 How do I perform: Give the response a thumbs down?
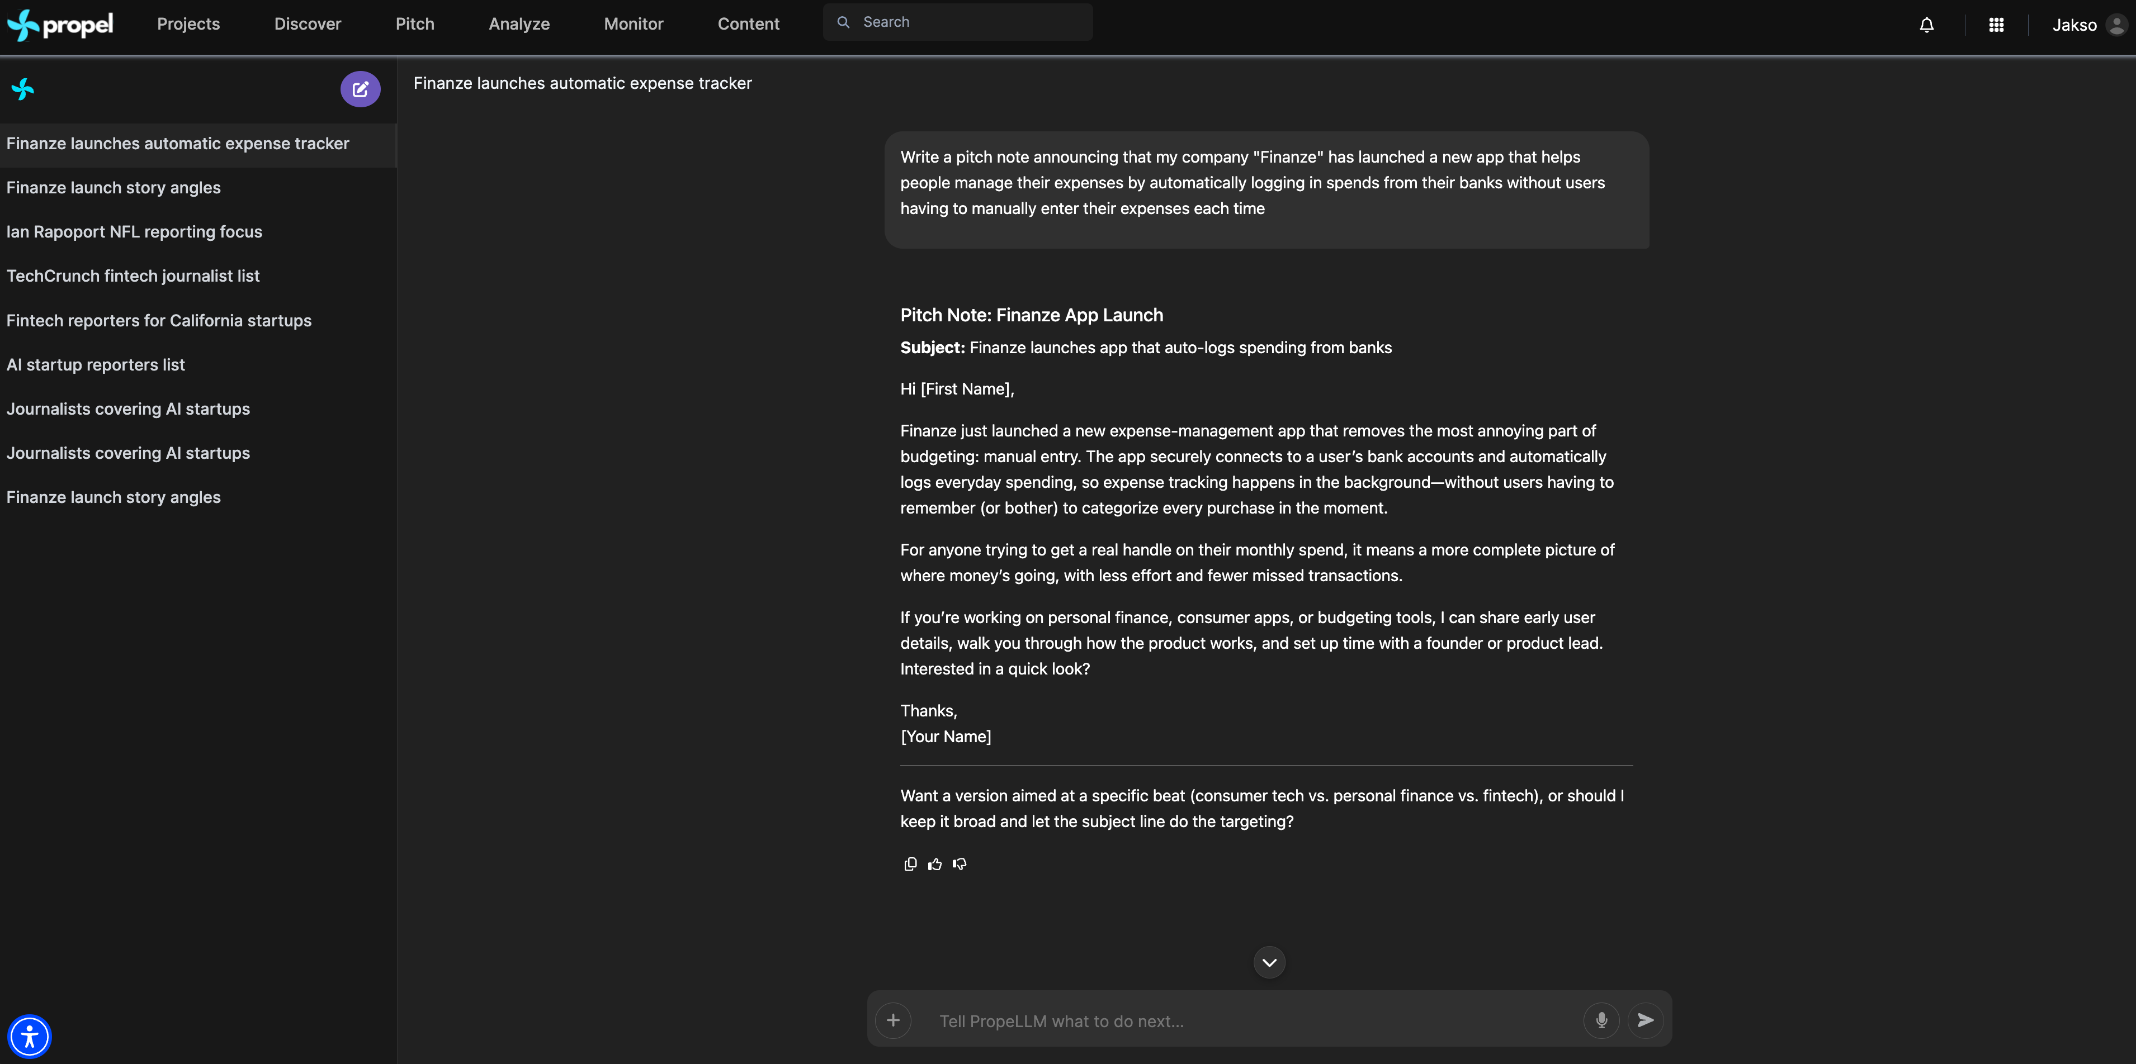coord(960,864)
